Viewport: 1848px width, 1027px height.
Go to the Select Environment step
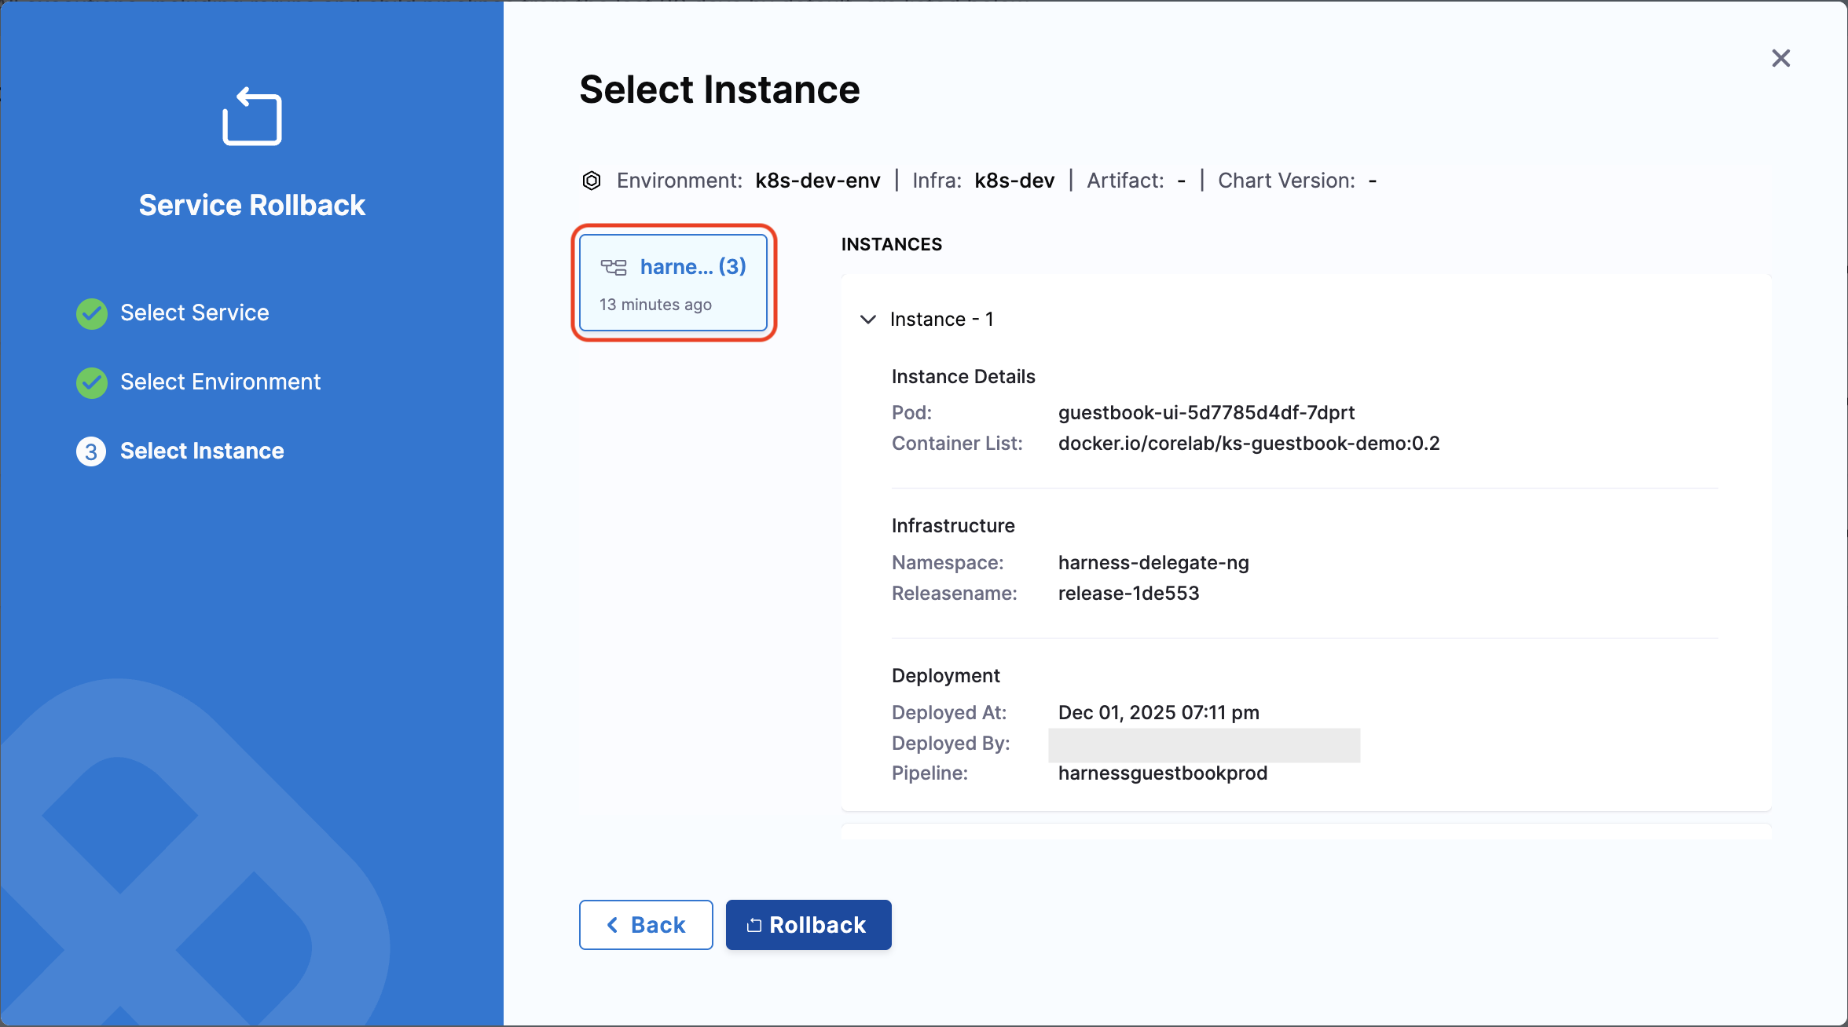[x=220, y=382]
